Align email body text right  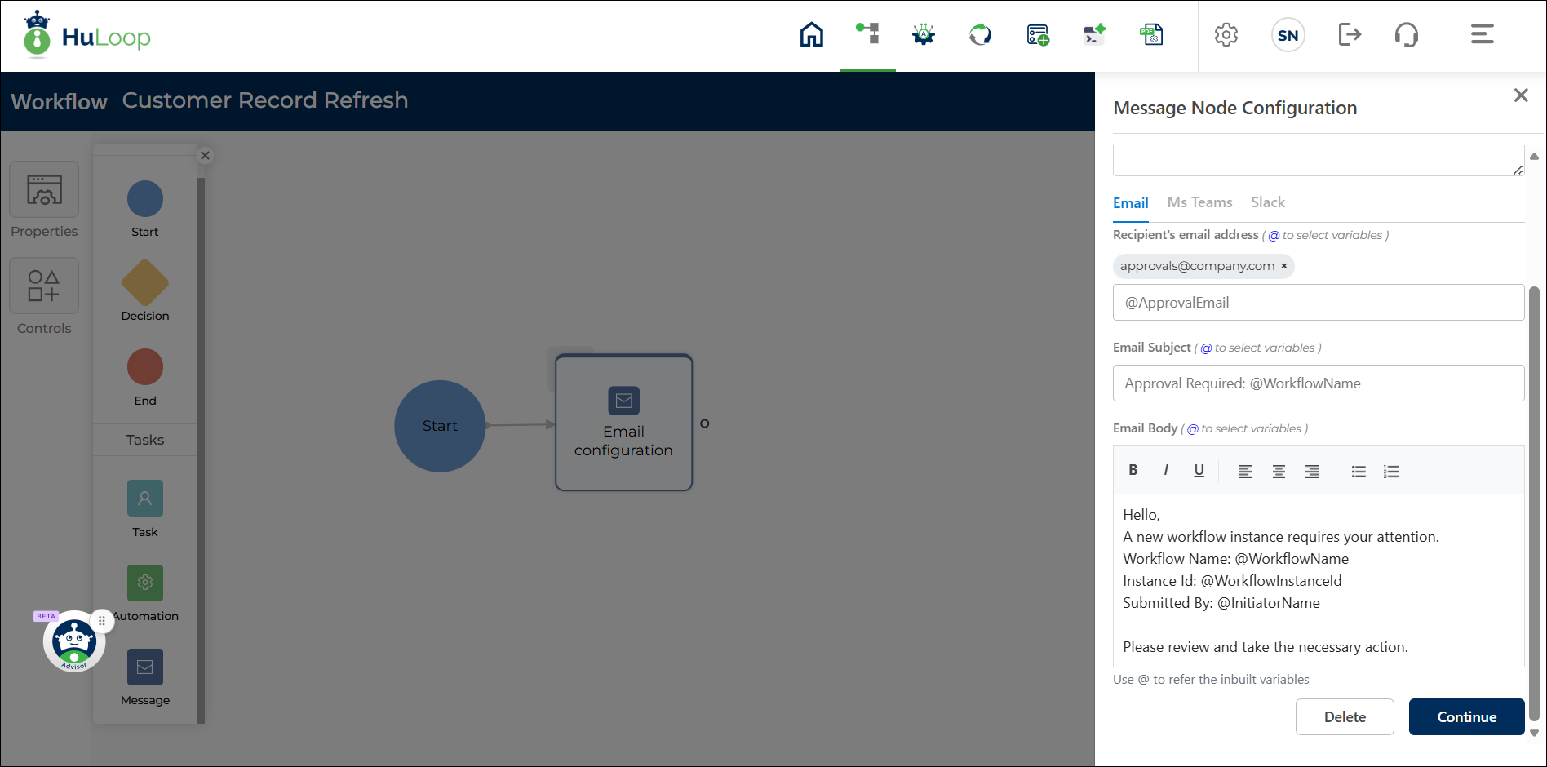click(x=1312, y=471)
